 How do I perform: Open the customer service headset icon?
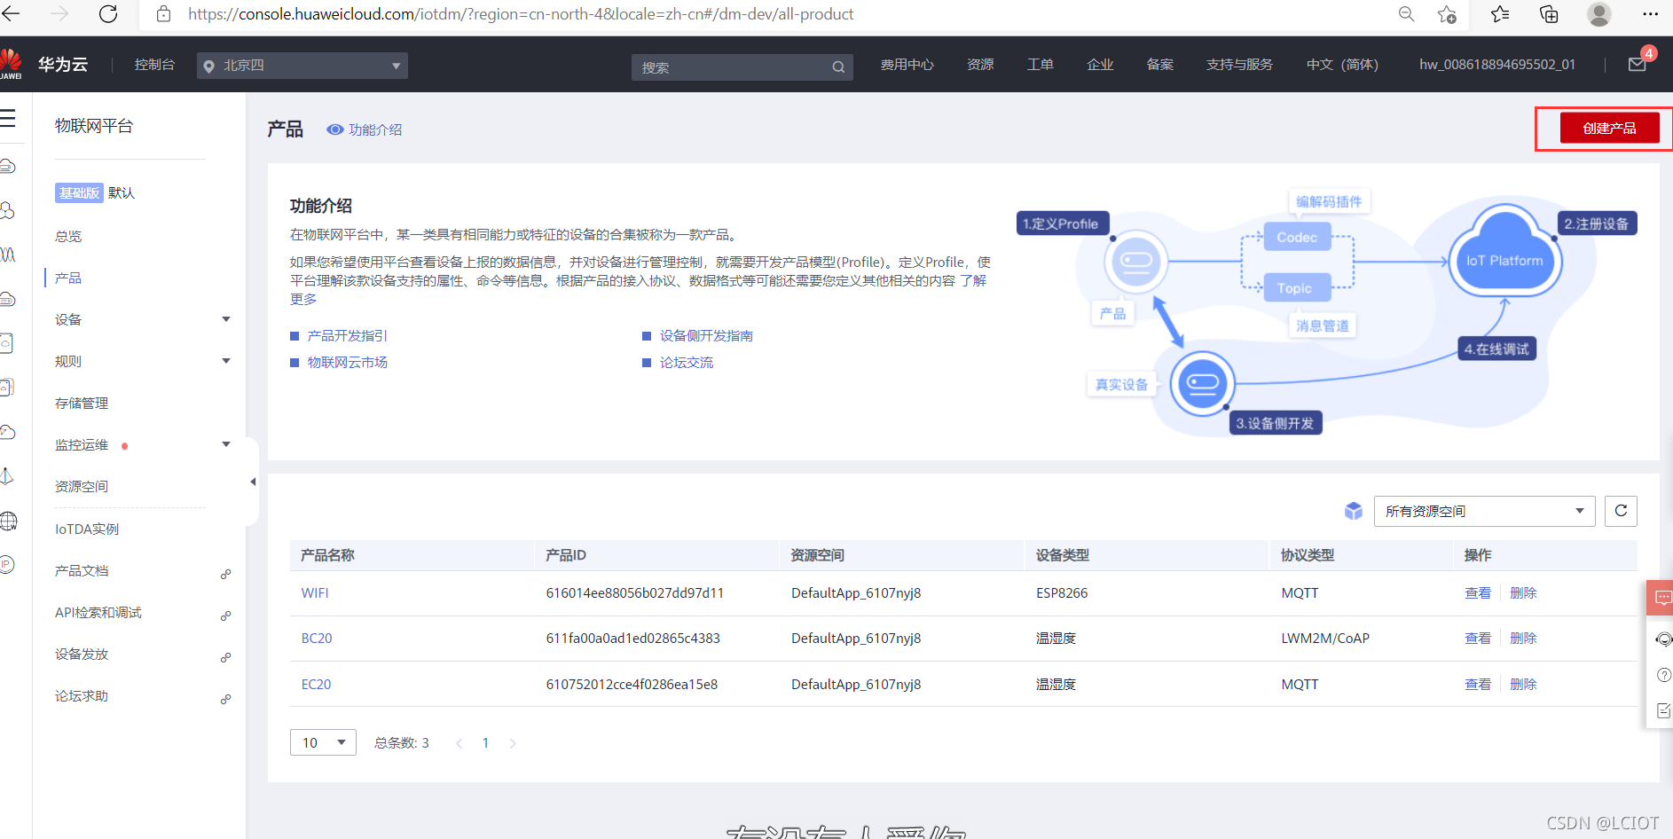1663,639
